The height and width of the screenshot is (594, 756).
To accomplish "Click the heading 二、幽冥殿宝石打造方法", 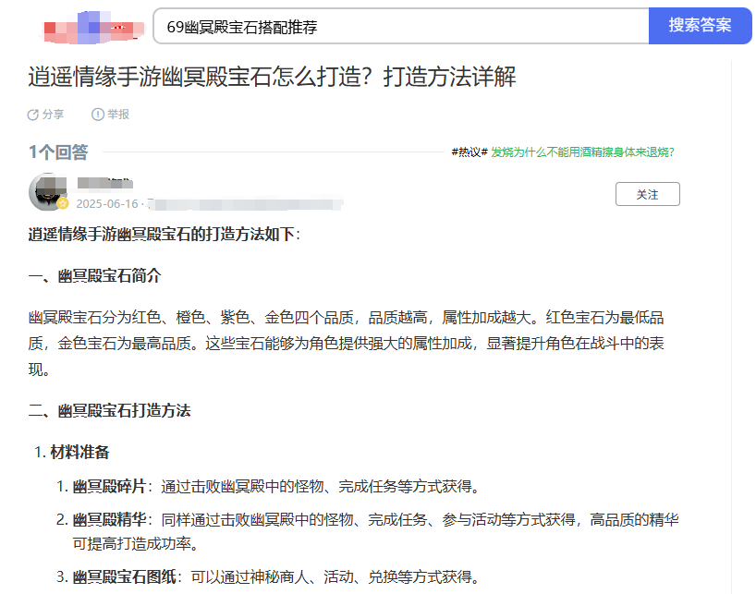I will click(x=109, y=410).
